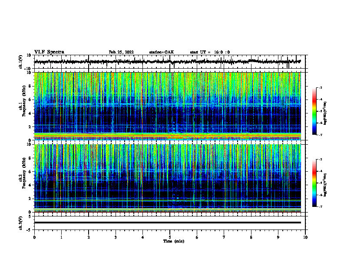
Task: Click the ch.2 spectrogram color scale bar
Action: click(314, 183)
